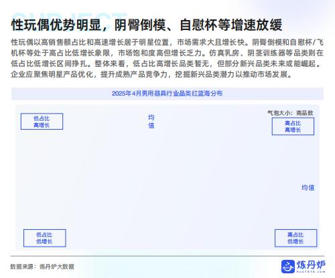This screenshot has height=278, width=335.
Task: Click the paragraph line starting 机杯等处于高占比
Action: pos(167,53)
